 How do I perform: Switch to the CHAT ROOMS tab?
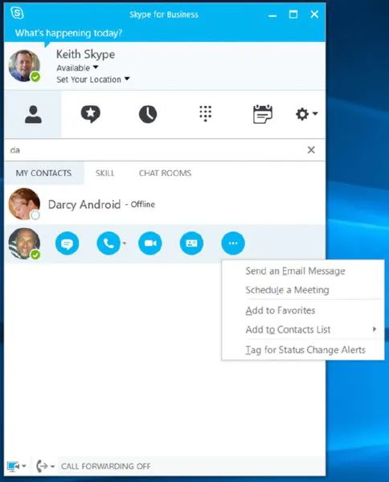165,173
